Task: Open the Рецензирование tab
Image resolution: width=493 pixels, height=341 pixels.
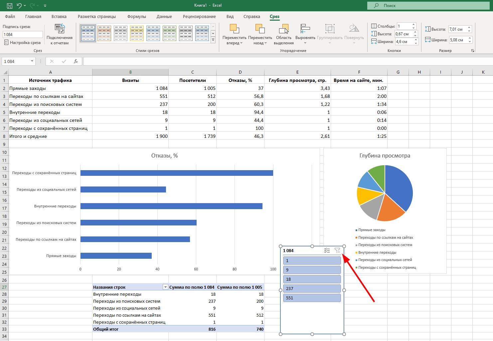Action: 199,16
